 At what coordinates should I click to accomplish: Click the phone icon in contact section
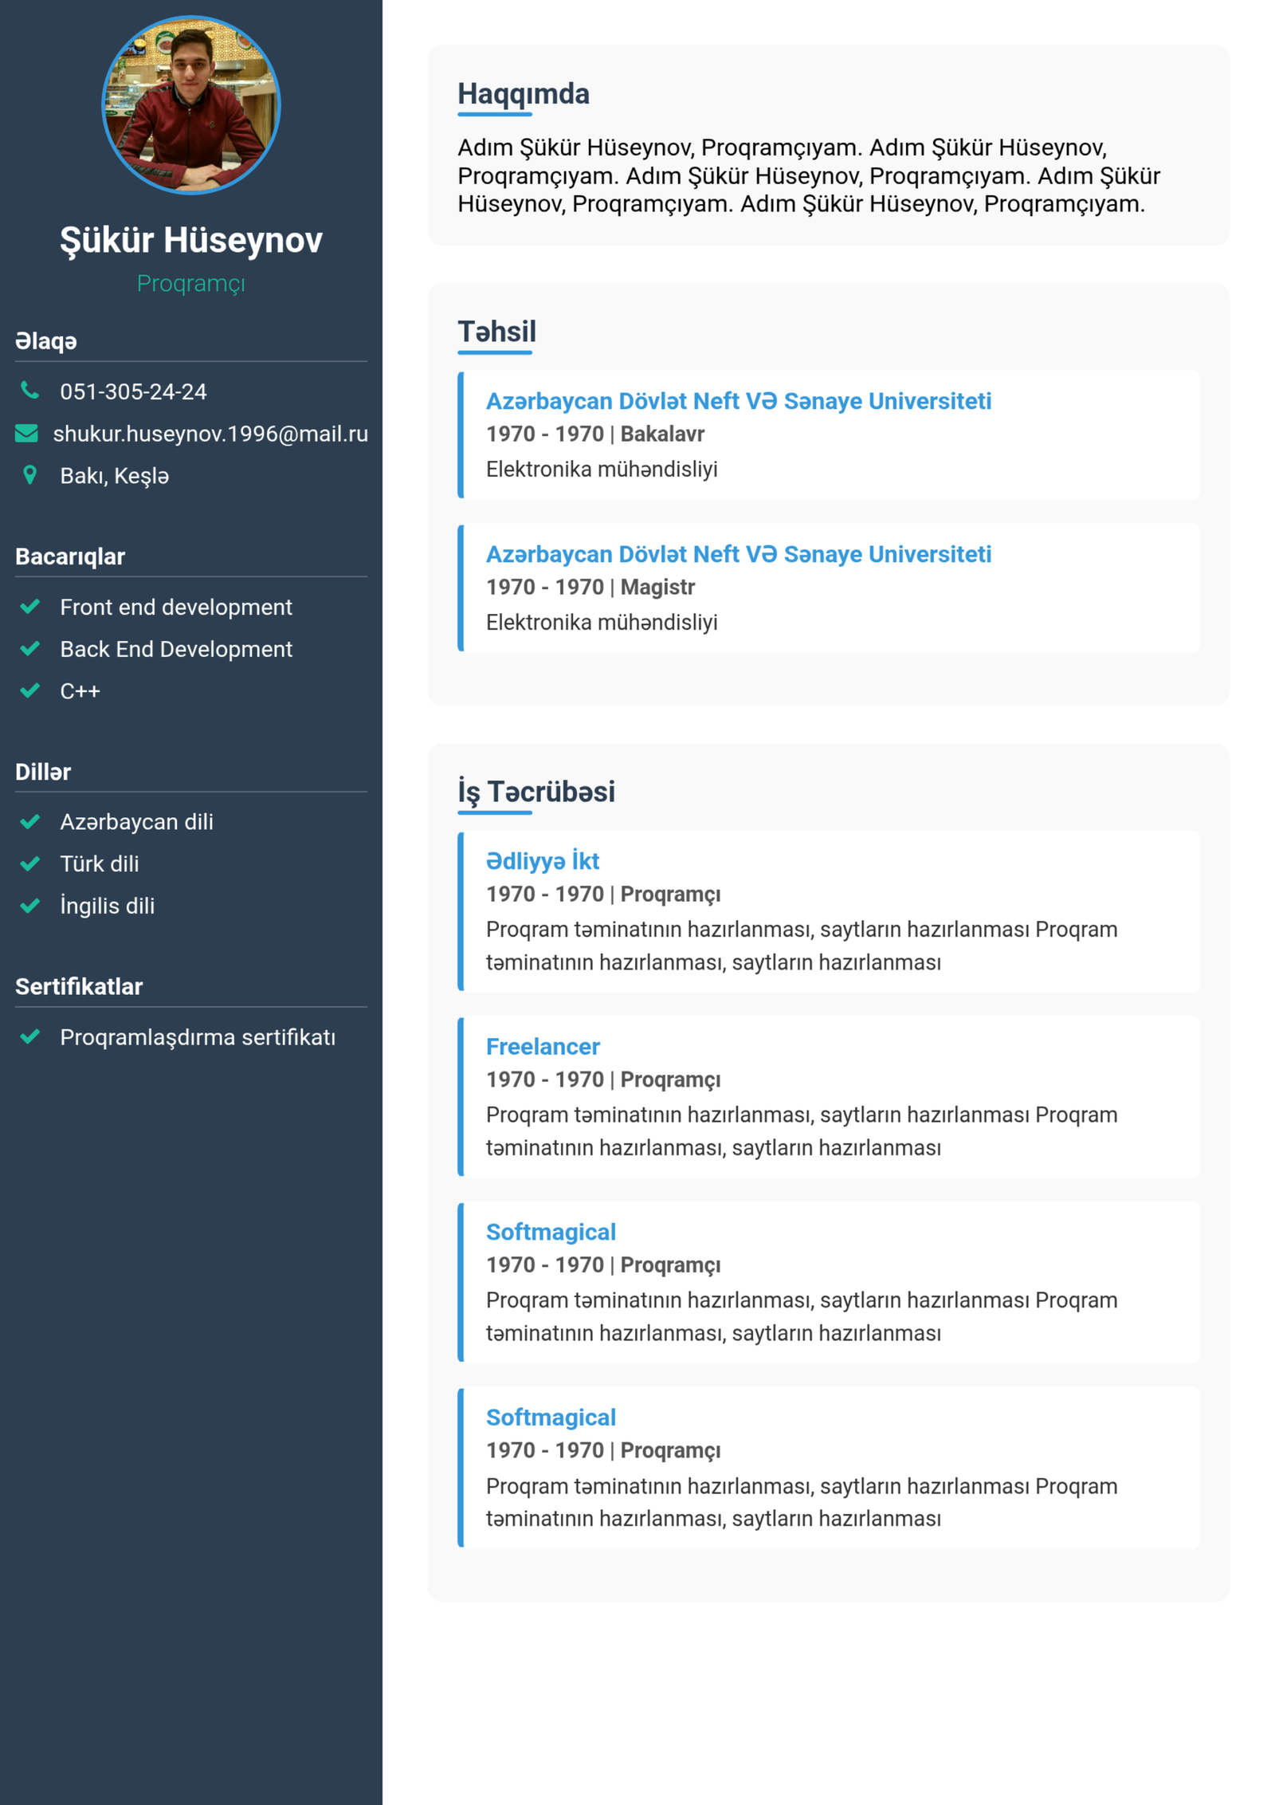(x=29, y=390)
